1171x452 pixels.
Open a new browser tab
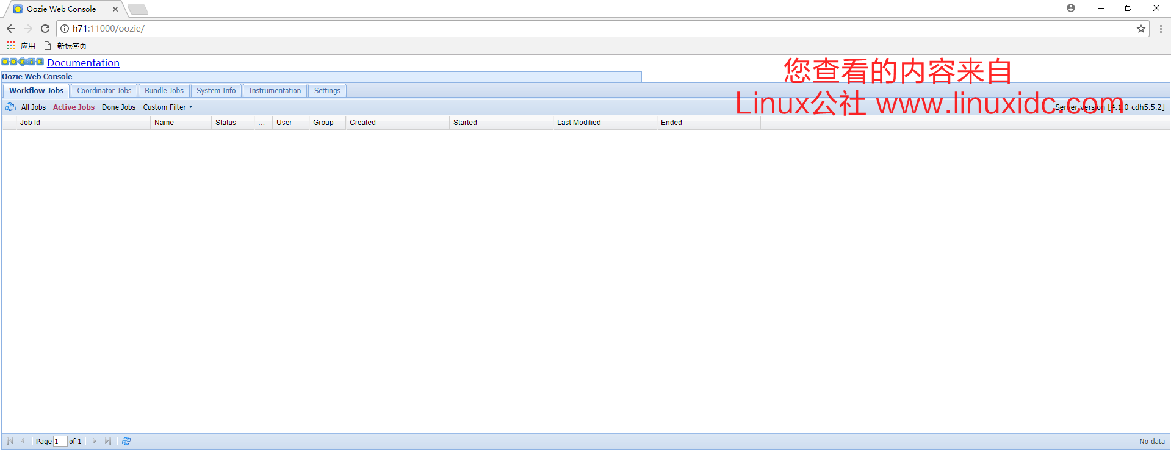click(x=138, y=9)
